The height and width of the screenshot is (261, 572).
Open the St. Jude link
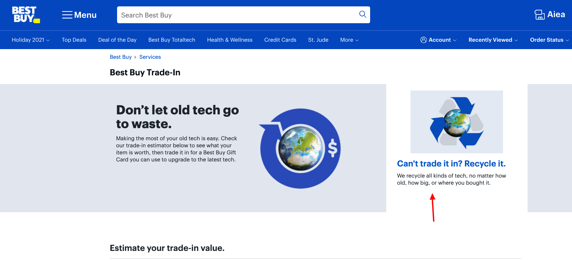(x=318, y=40)
